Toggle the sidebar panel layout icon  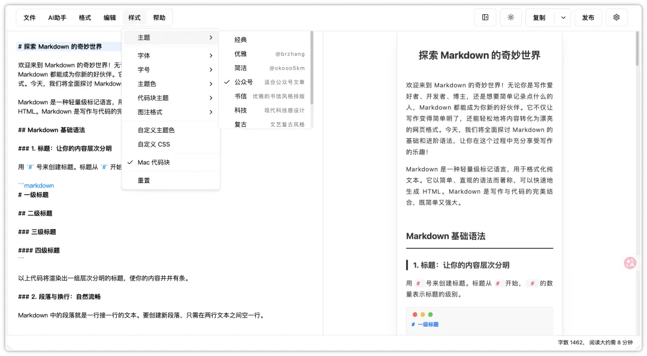click(x=485, y=17)
